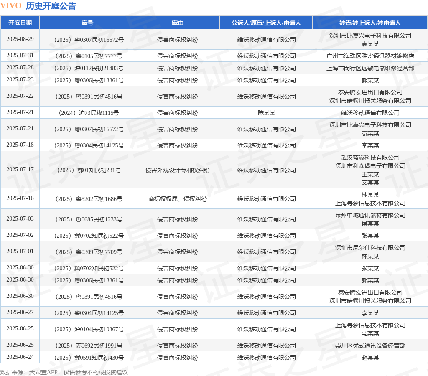
Task: Click defendant 上海市闵行区远敏电器维修经营部
Action: tap(370, 68)
